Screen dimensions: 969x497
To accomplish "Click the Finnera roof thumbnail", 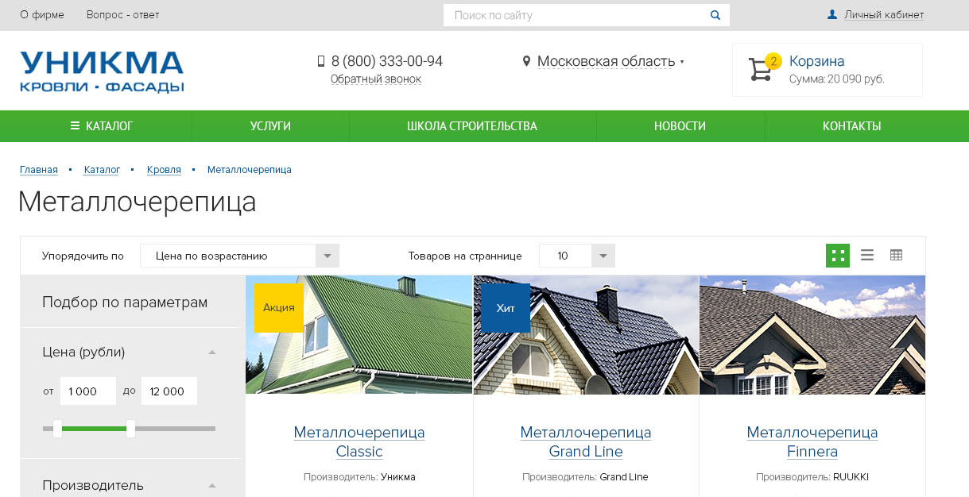I will (812, 335).
